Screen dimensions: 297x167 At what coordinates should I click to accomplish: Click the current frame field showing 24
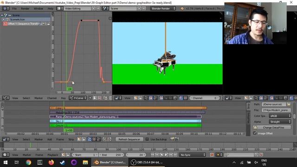[x=136, y=154]
